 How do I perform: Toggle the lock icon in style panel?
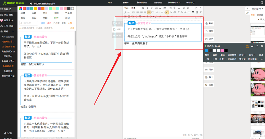(x=252, y=46)
